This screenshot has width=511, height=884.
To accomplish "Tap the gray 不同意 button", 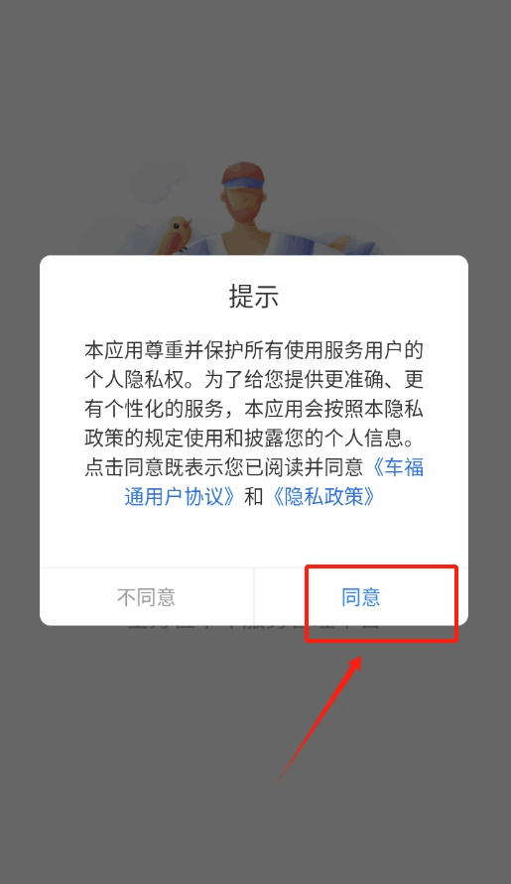I will pyautogui.click(x=147, y=597).
